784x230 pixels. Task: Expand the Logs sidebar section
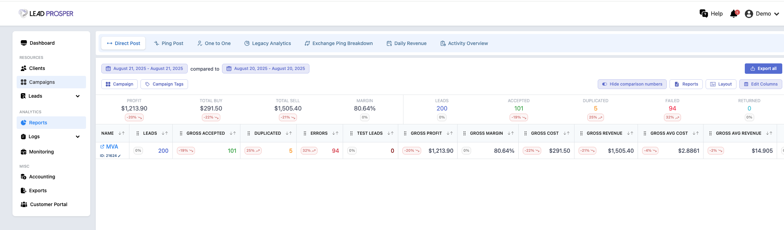click(78, 136)
